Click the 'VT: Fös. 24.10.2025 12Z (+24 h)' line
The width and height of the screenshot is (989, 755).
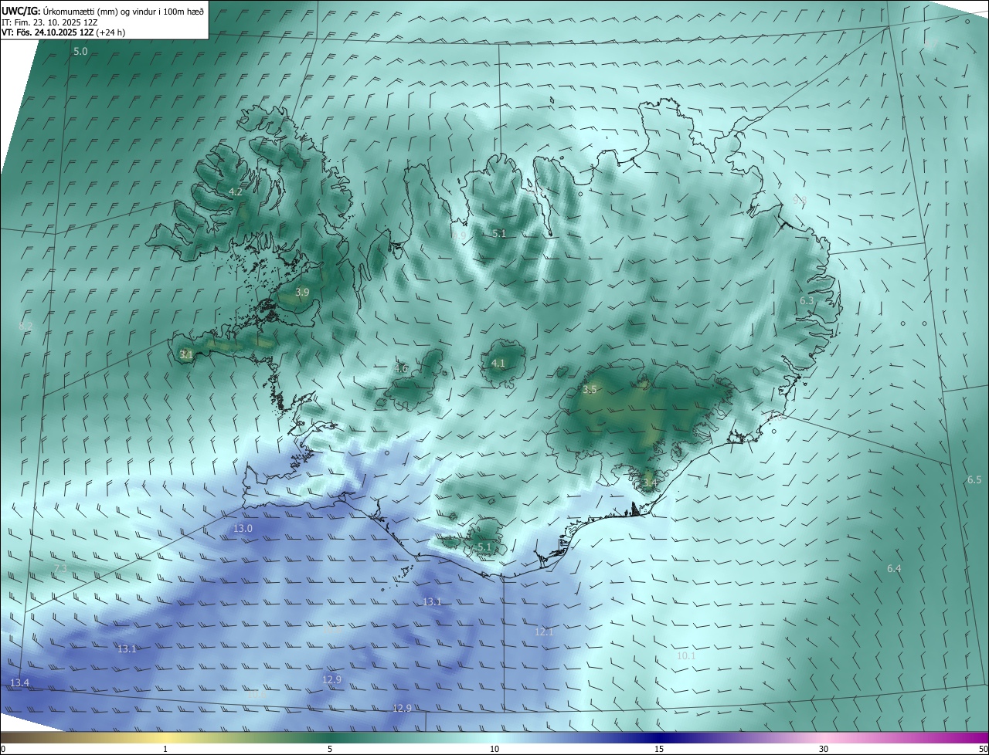[x=63, y=32]
